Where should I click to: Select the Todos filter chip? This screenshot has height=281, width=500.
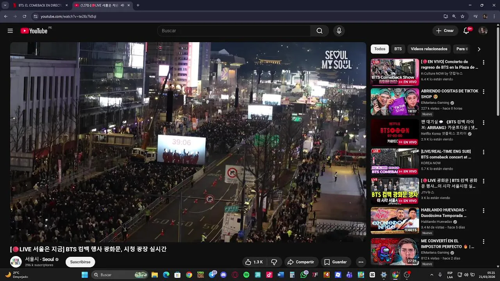point(380,49)
